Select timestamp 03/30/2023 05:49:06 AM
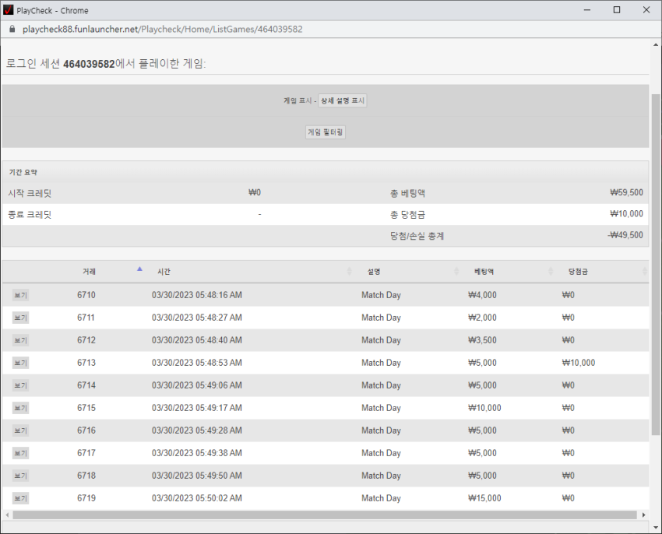The image size is (662, 534). coord(197,385)
